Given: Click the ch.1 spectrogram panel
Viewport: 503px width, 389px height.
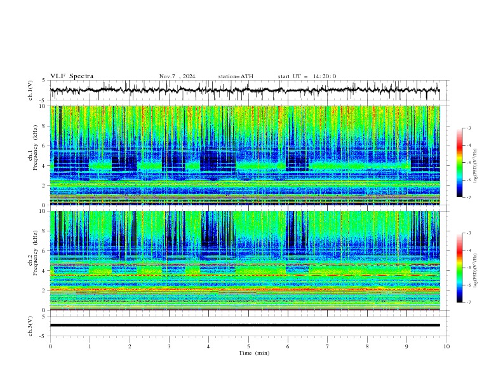Looking at the screenshot, I should [245, 155].
